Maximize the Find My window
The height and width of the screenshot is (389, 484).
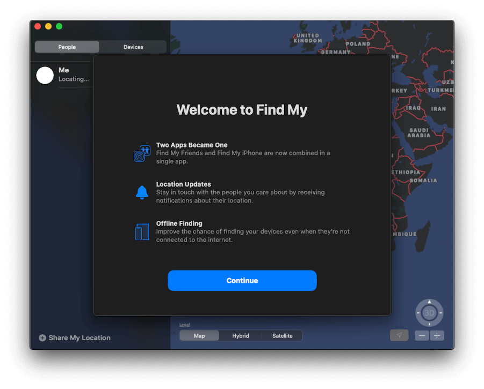point(59,26)
